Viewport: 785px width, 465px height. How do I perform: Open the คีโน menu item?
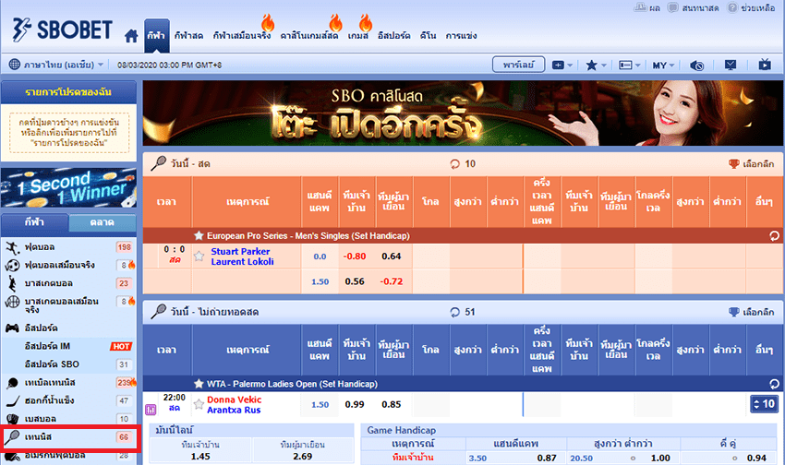428,35
